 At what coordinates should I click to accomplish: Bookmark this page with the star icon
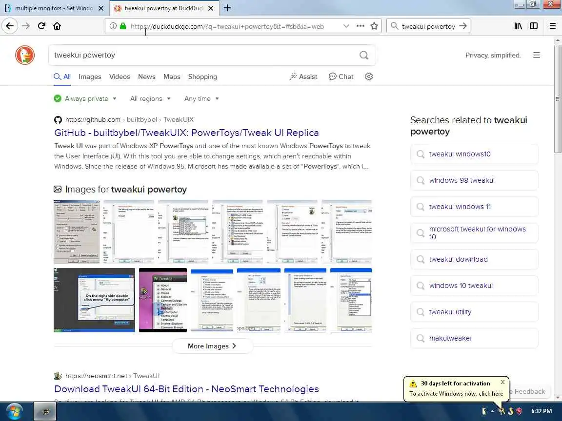(374, 26)
